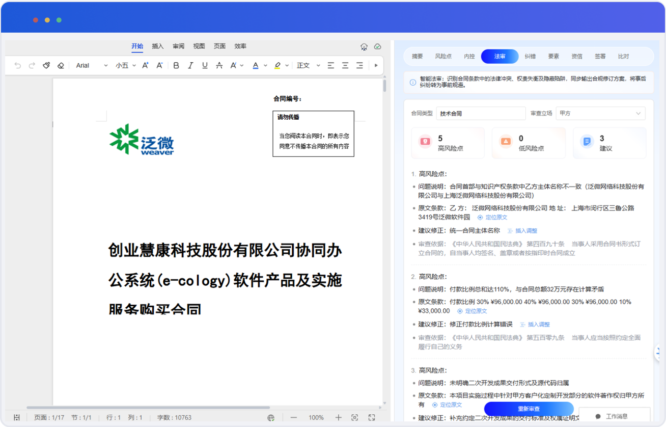Decrease font size with the A- icon
The width and height of the screenshot is (666, 427).
(x=159, y=65)
